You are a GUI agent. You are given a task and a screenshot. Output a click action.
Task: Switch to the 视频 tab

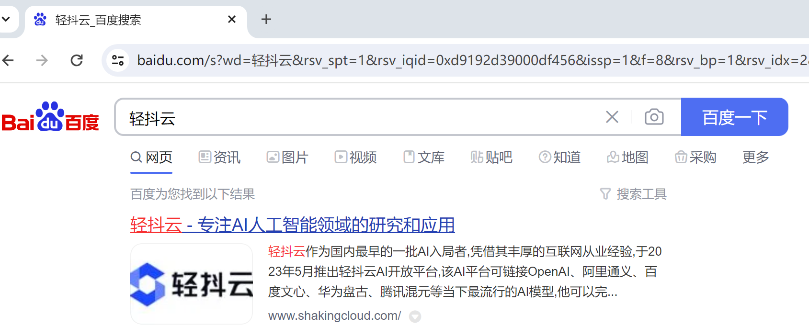(355, 158)
